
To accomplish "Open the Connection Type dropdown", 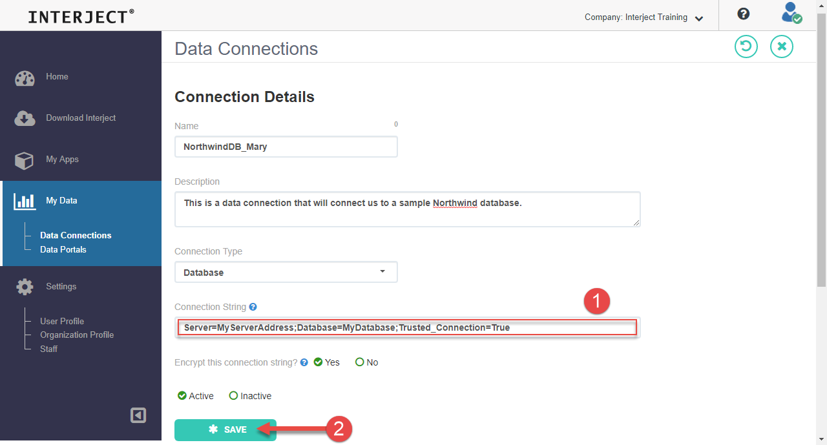I will point(286,272).
